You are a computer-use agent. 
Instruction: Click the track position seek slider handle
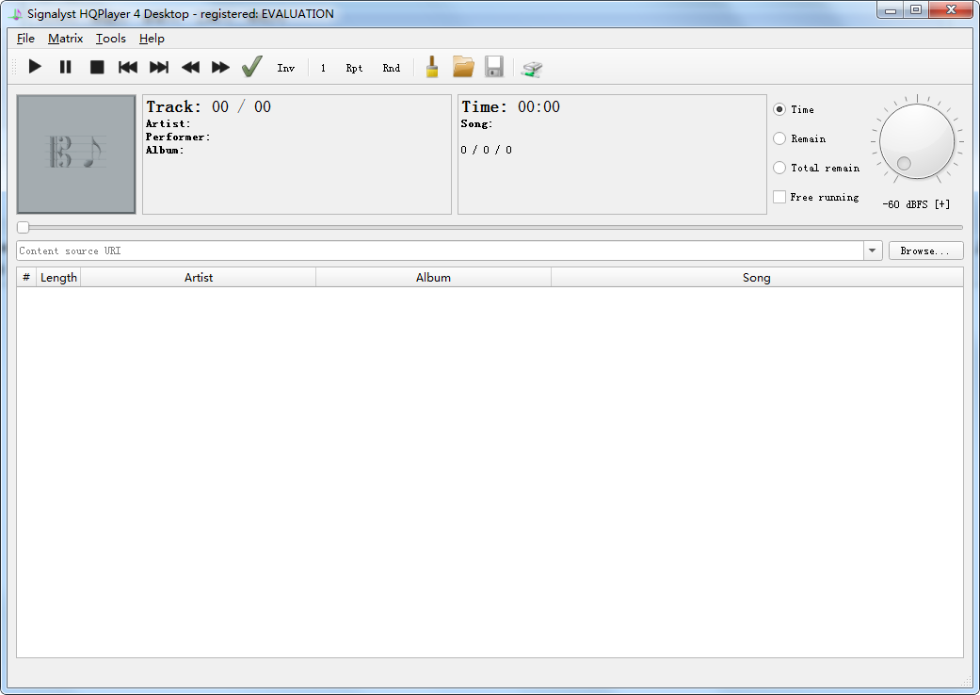pos(24,227)
